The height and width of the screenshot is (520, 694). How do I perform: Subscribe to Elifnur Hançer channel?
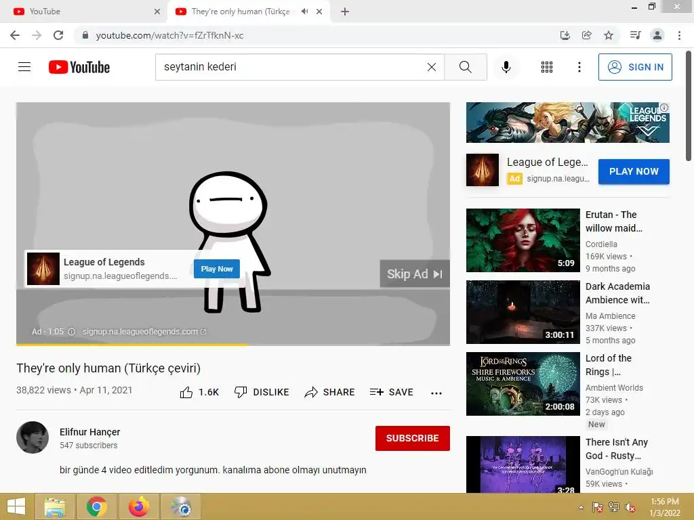(x=413, y=438)
